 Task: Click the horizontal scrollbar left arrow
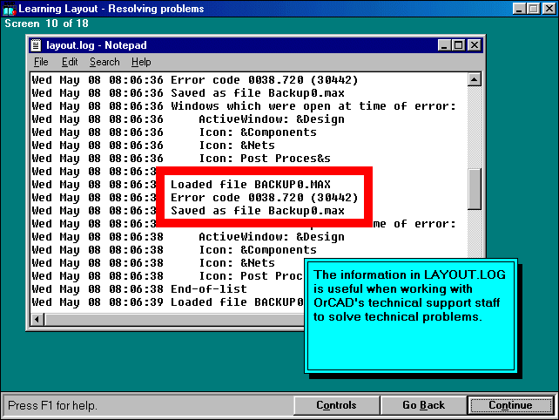pos(37,319)
